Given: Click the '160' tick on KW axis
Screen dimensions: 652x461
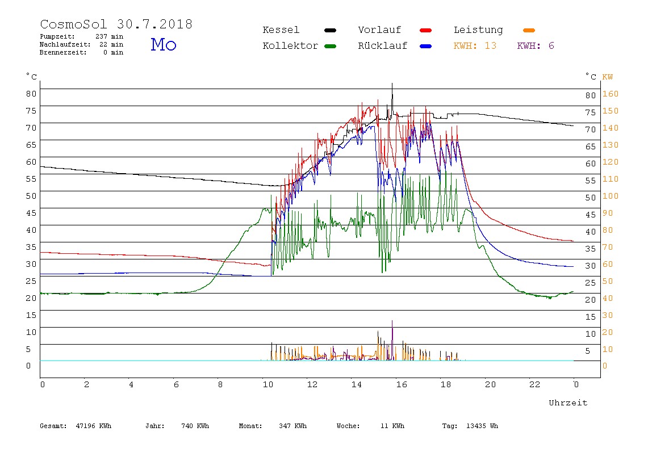Looking at the screenshot, I should coord(611,94).
